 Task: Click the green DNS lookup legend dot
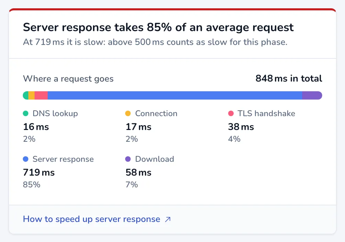(x=26, y=113)
